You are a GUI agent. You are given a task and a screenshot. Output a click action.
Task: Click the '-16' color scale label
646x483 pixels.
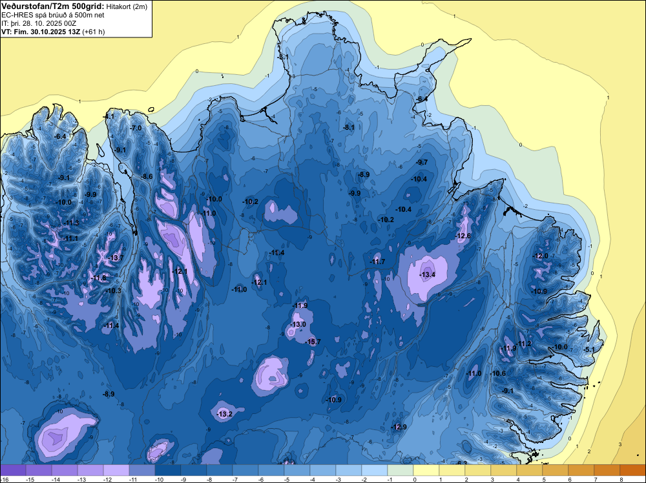click(3, 479)
